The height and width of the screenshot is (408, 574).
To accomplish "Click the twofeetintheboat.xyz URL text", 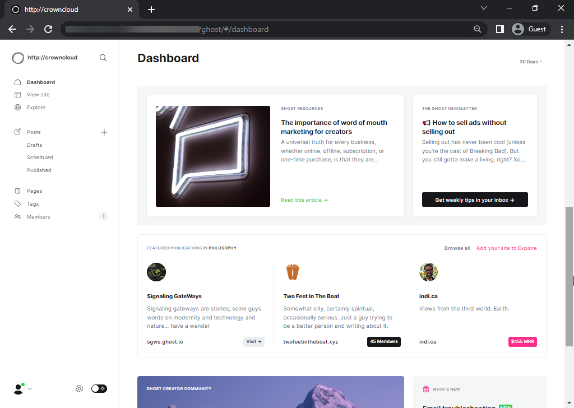I will (x=311, y=342).
